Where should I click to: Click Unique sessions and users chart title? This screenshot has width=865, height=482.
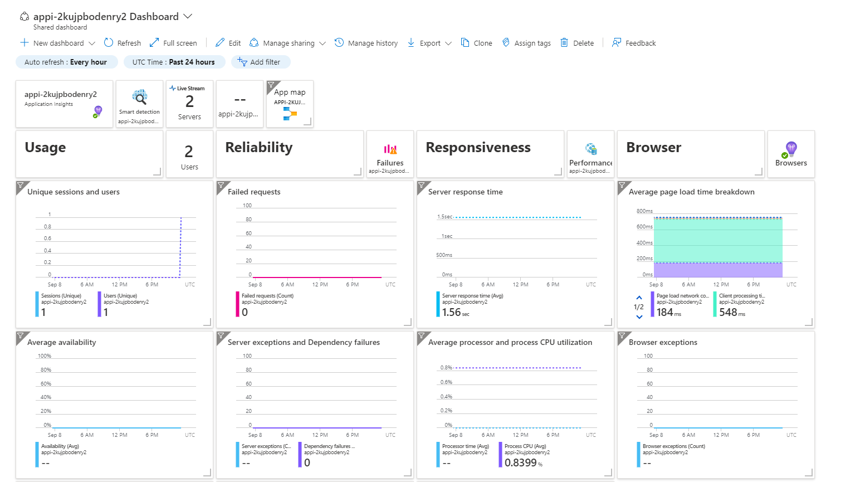(x=74, y=192)
